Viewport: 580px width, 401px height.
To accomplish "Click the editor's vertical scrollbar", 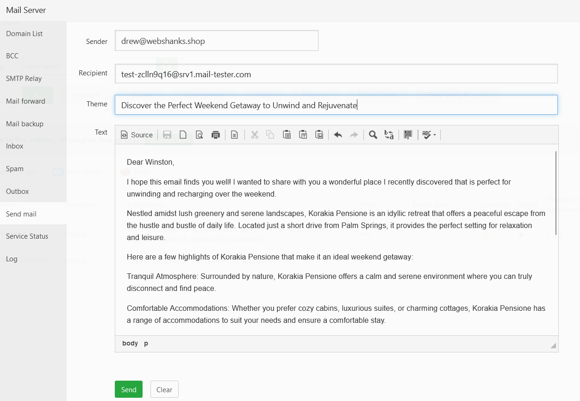I will pos(555,193).
